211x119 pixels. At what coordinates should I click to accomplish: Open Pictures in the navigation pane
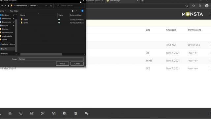(x=5, y=26)
